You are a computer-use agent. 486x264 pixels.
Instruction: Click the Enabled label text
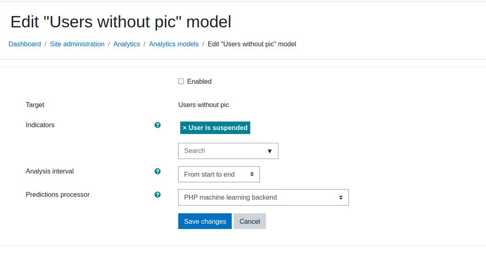pyautogui.click(x=199, y=81)
